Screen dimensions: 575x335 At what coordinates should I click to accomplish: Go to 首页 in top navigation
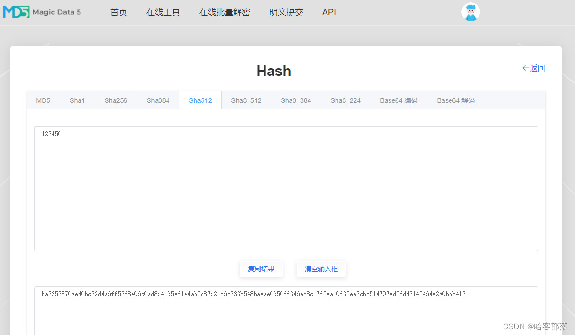(x=119, y=12)
